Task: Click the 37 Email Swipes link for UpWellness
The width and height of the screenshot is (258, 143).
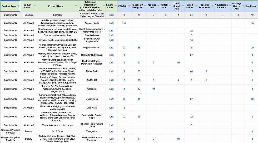Action: click(x=191, y=99)
